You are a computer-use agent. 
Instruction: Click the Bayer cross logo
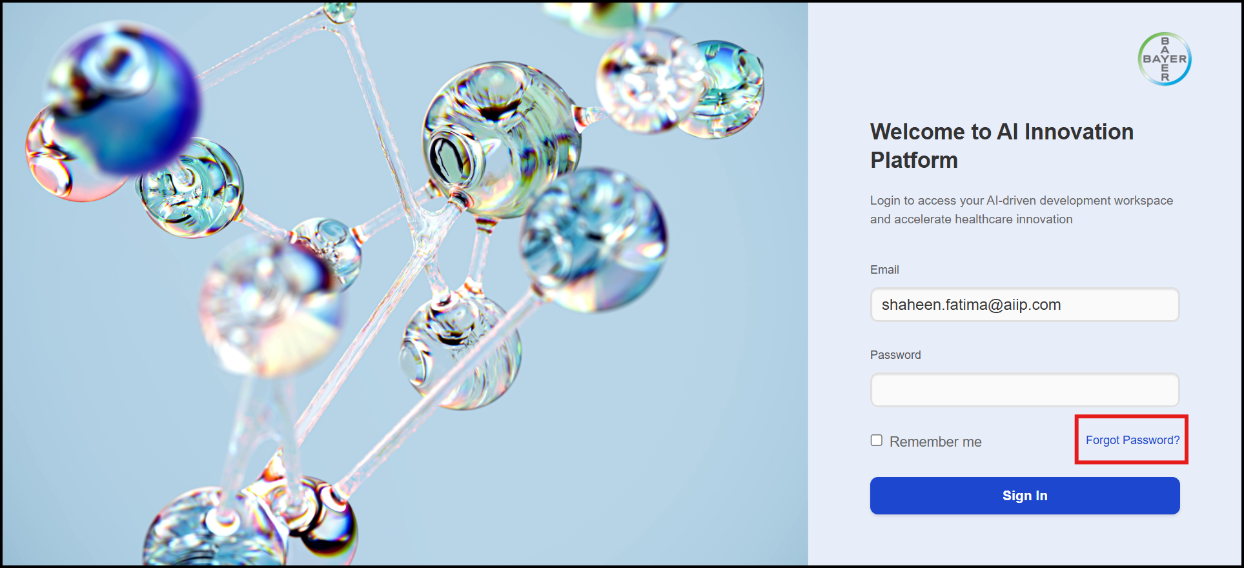point(1165,59)
